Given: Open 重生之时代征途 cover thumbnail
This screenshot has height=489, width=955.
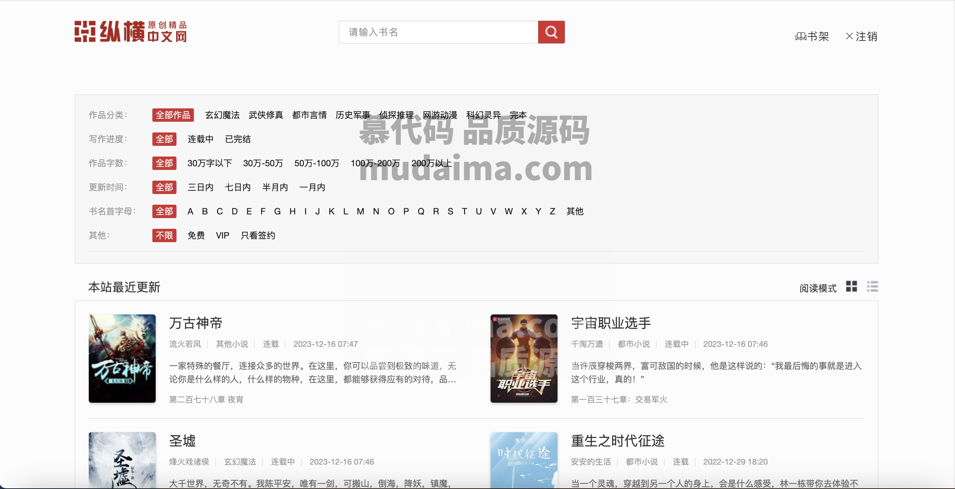Looking at the screenshot, I should [x=524, y=460].
